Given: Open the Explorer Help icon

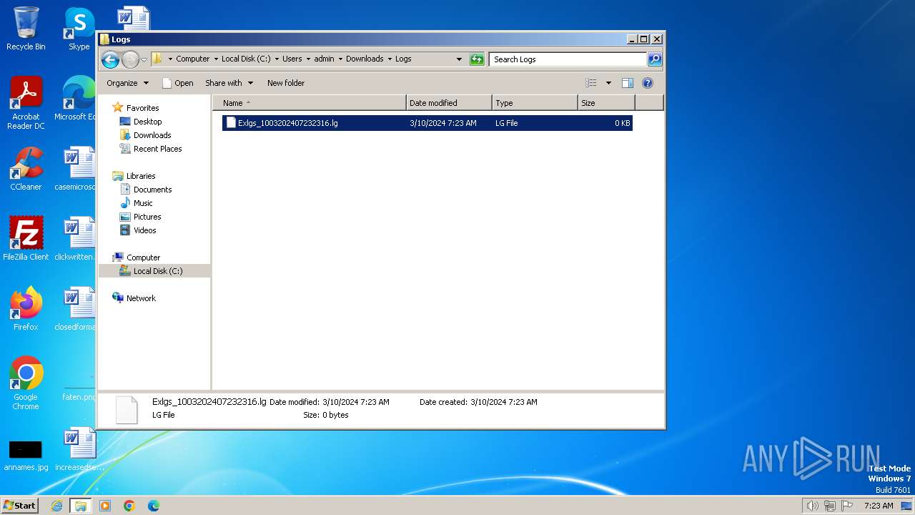Looking at the screenshot, I should pos(648,83).
